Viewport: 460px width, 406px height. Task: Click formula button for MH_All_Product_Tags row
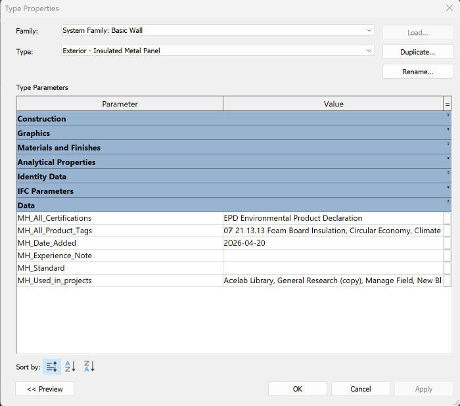447,231
